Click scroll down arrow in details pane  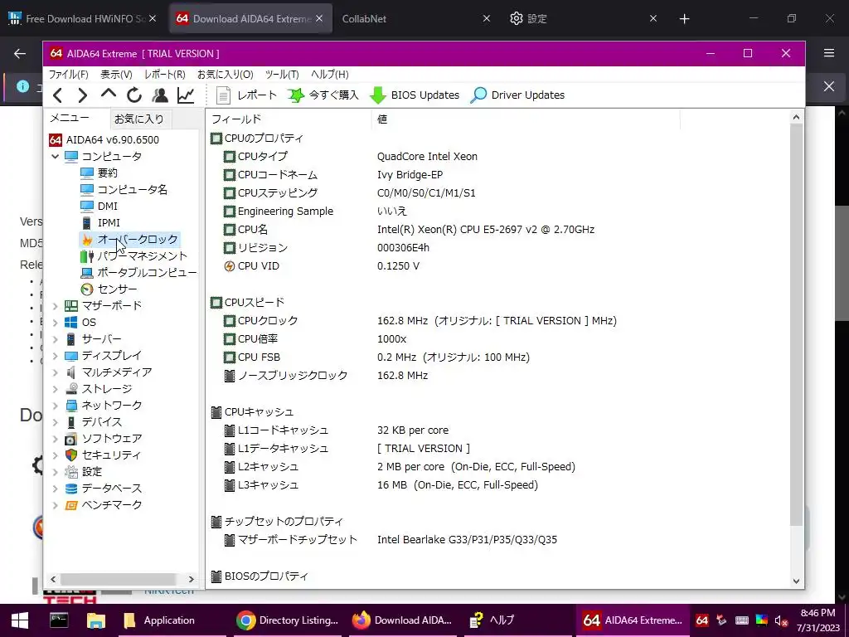coord(796,581)
